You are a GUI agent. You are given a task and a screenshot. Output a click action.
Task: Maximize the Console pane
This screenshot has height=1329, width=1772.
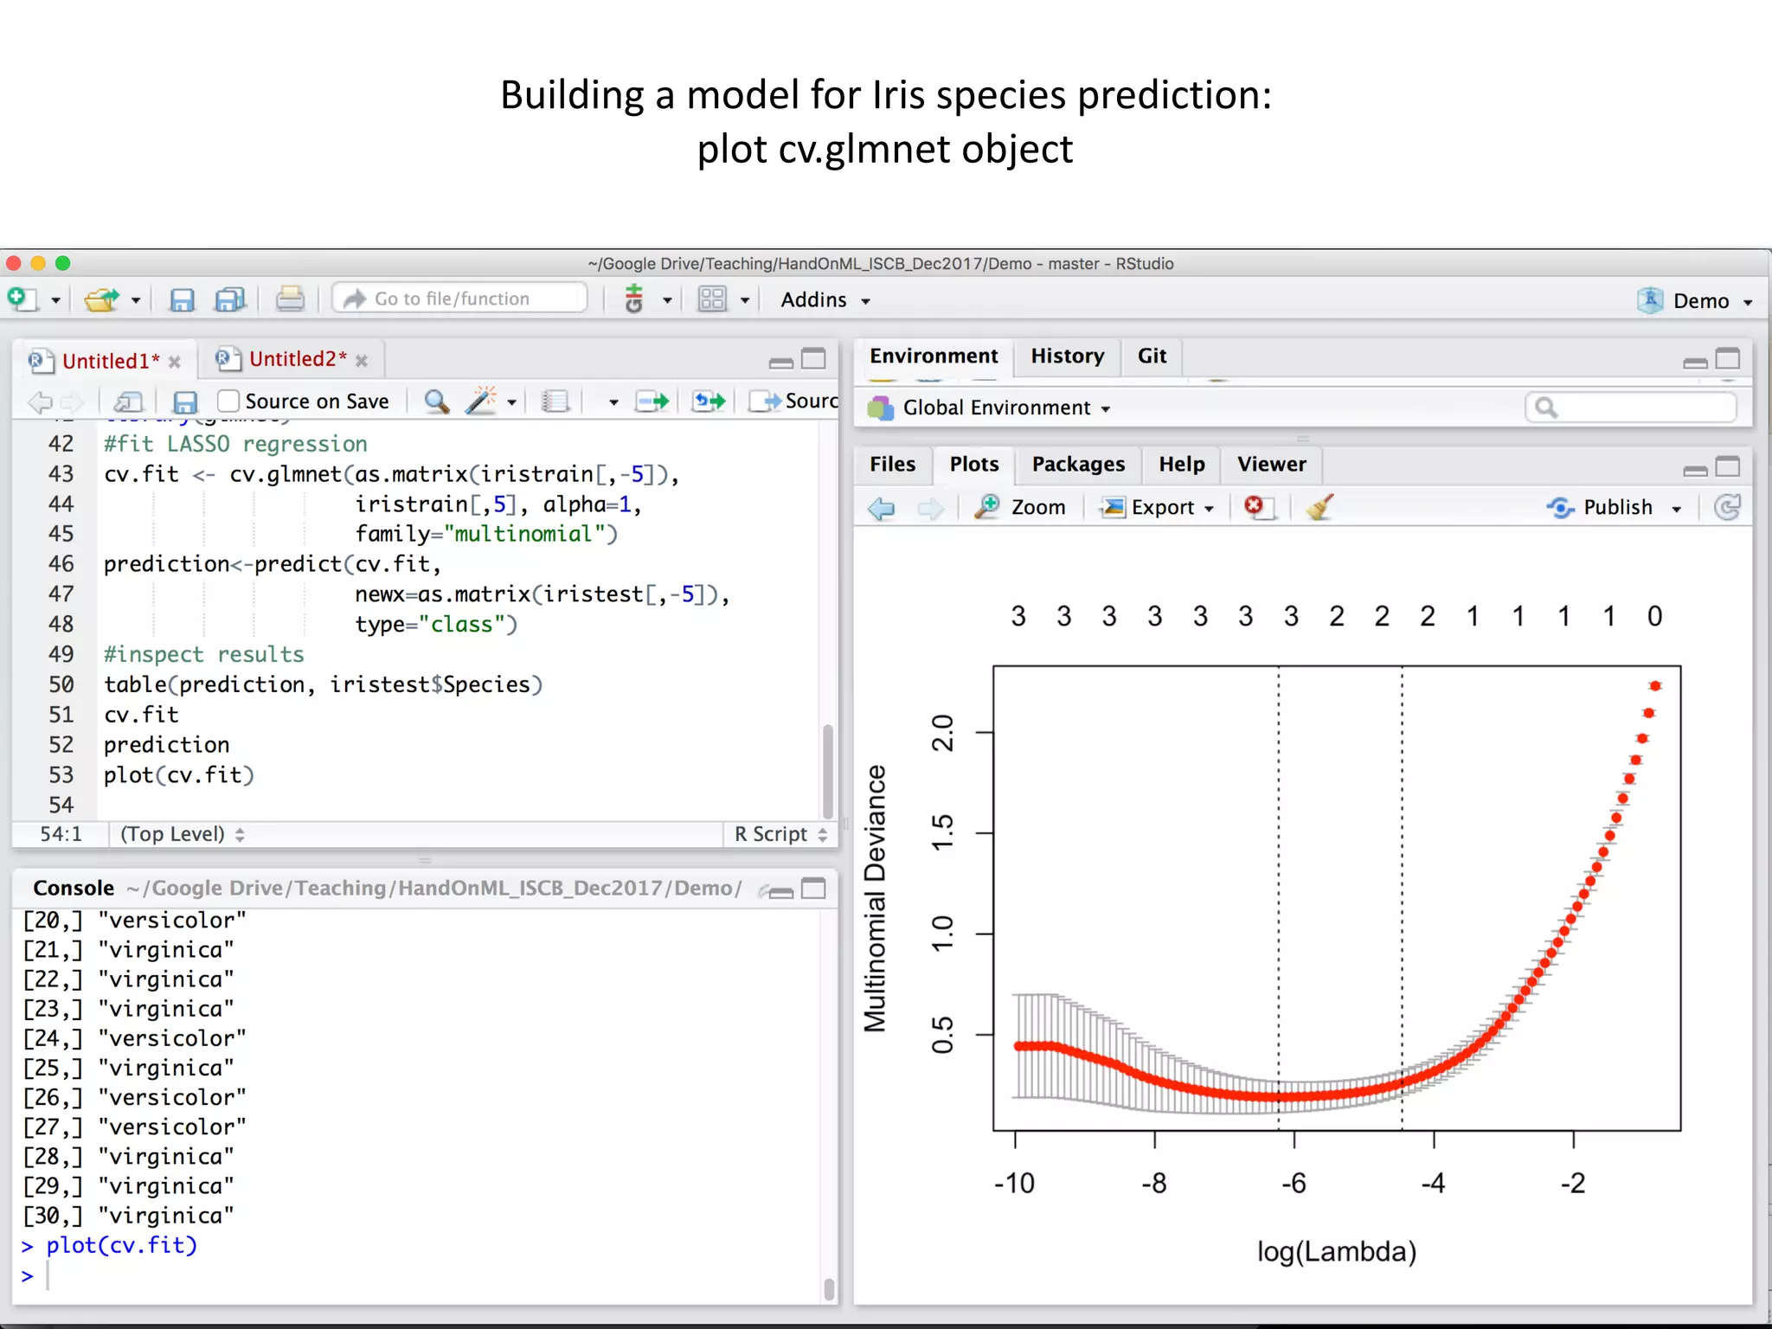[x=813, y=889]
